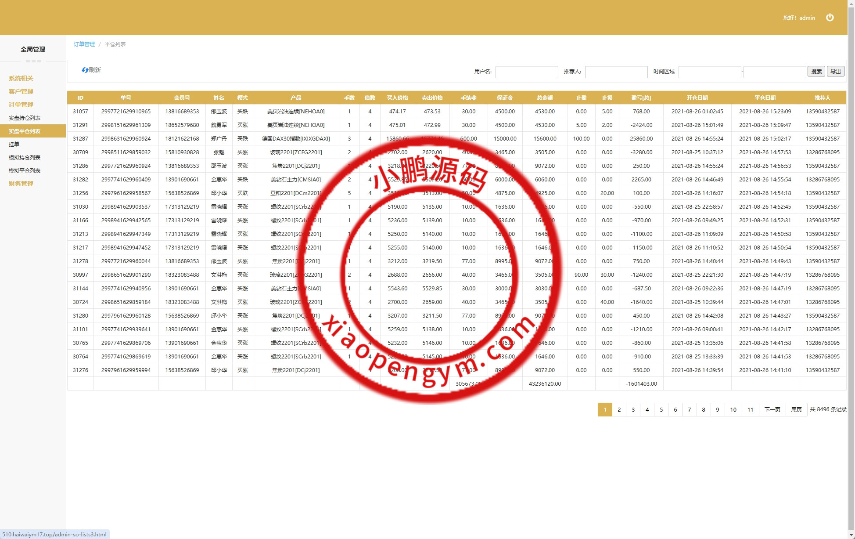Click 下一页 next page button

(772, 409)
